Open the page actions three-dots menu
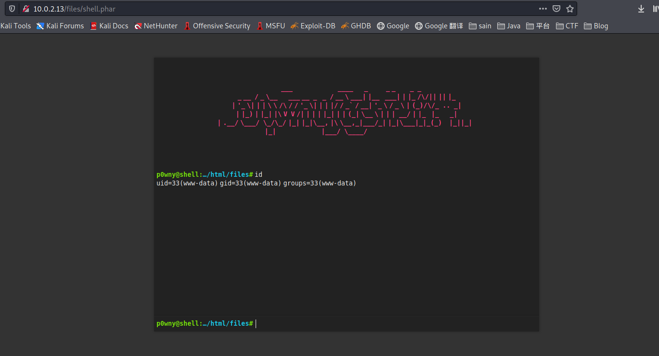The width and height of the screenshot is (659, 356). (543, 9)
